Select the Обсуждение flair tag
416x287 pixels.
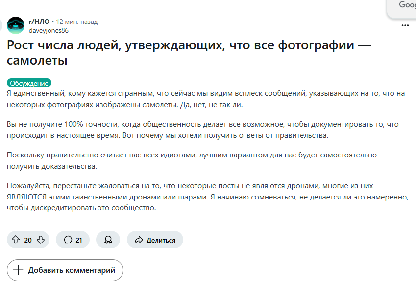point(29,83)
